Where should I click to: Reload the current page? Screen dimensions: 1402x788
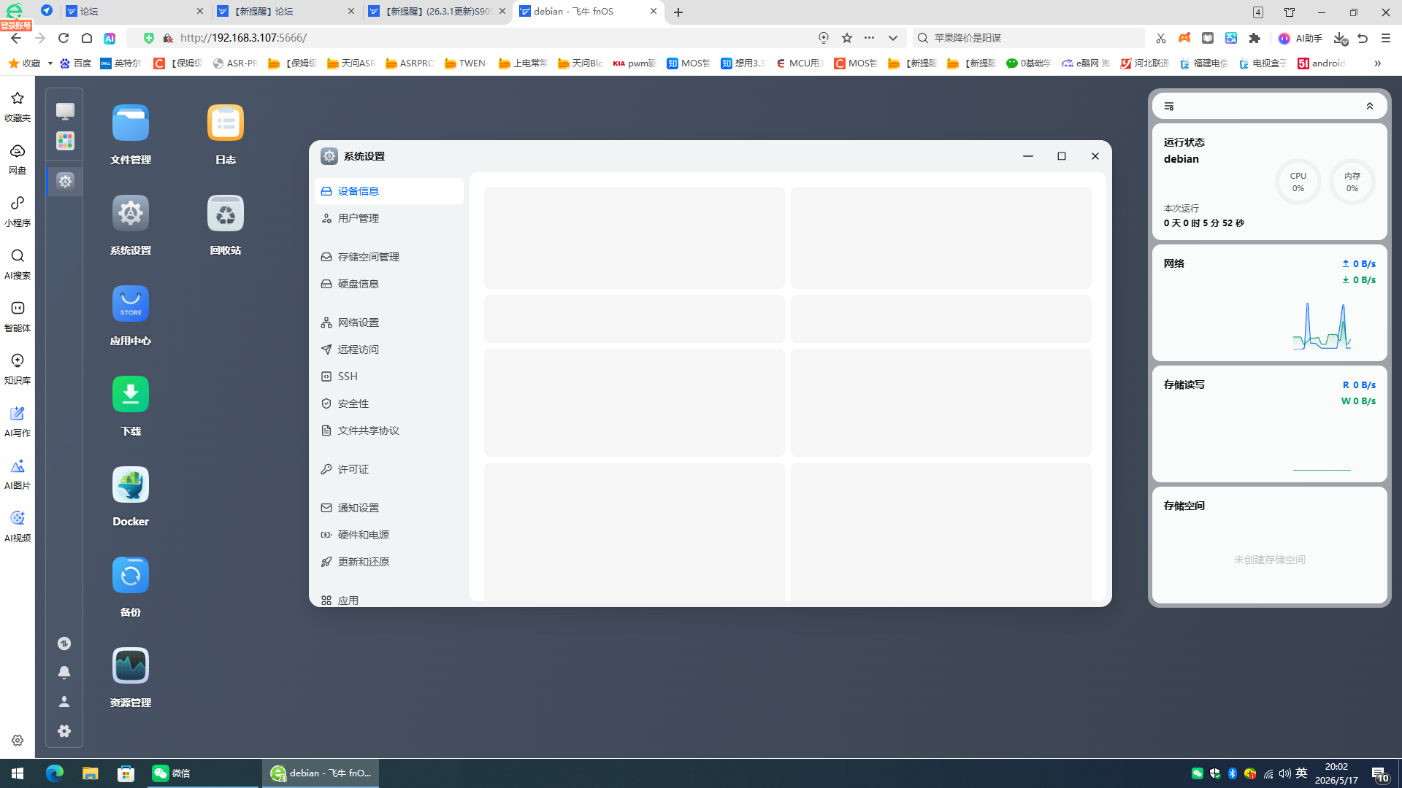pos(64,38)
